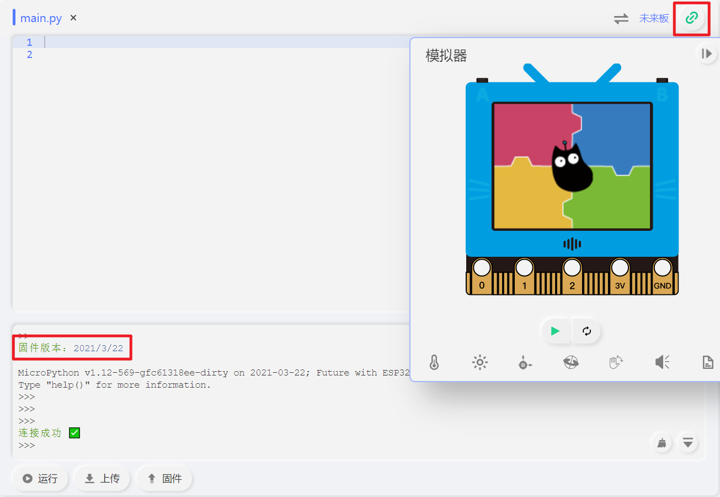Click line number 2 in the editor gutter
This screenshot has height=497, width=720.
(x=29, y=54)
